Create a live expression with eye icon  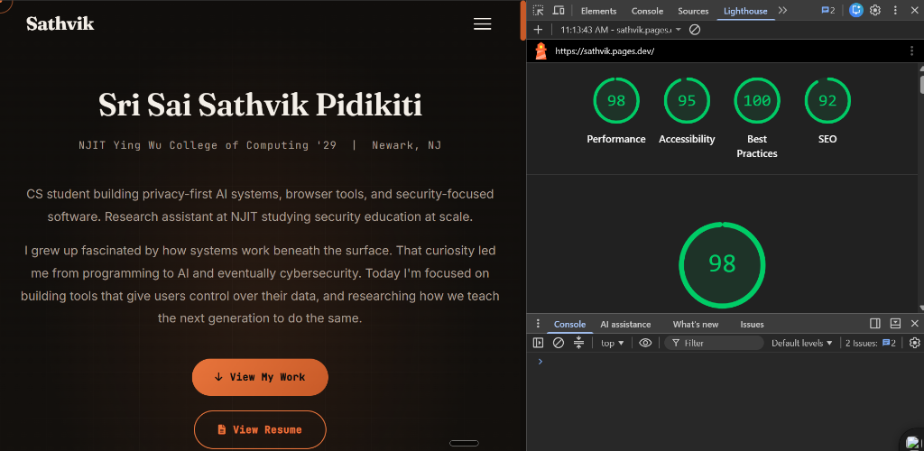tap(645, 343)
